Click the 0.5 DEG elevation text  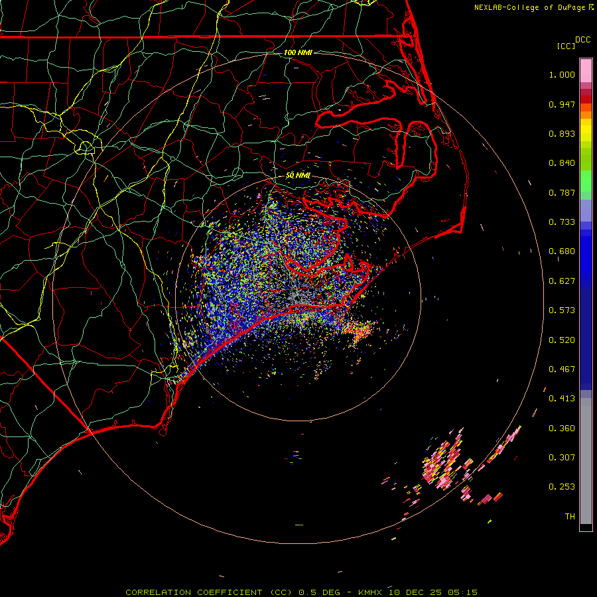click(319, 592)
